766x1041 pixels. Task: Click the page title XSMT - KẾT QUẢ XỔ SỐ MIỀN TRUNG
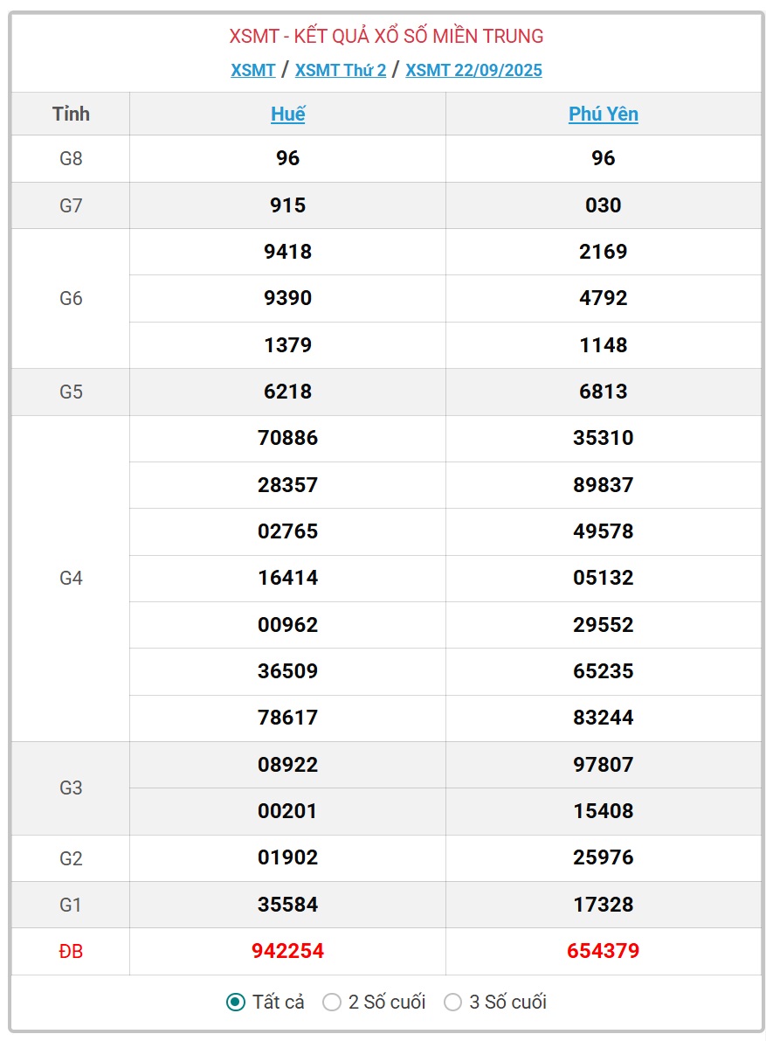click(387, 36)
